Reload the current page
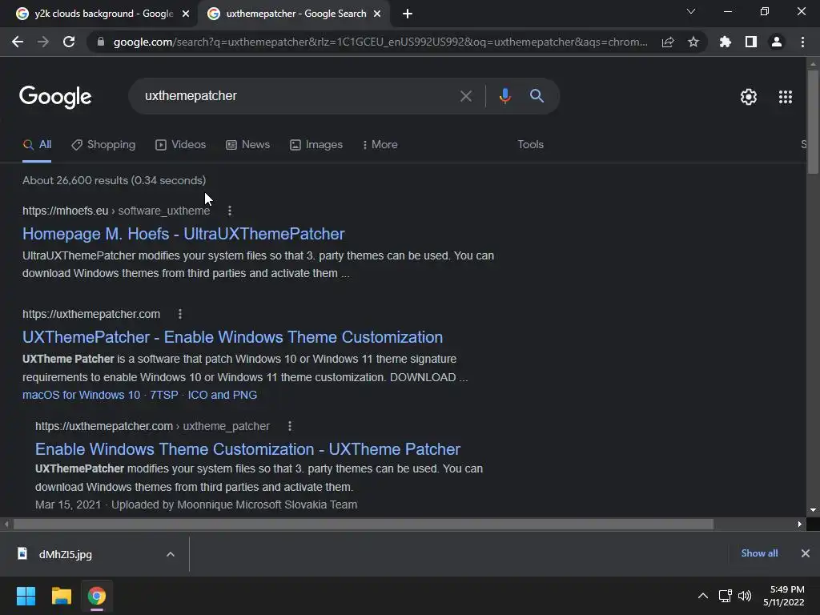This screenshot has height=615, width=820. click(69, 42)
